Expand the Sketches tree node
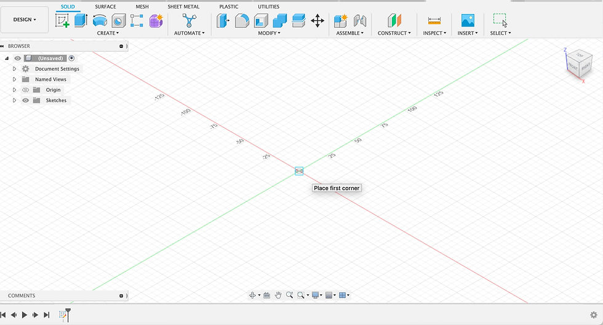 (14, 100)
